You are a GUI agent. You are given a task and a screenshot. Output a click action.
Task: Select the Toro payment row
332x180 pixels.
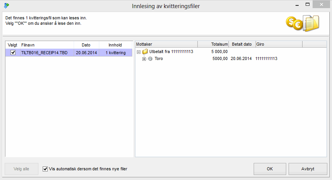159,59
